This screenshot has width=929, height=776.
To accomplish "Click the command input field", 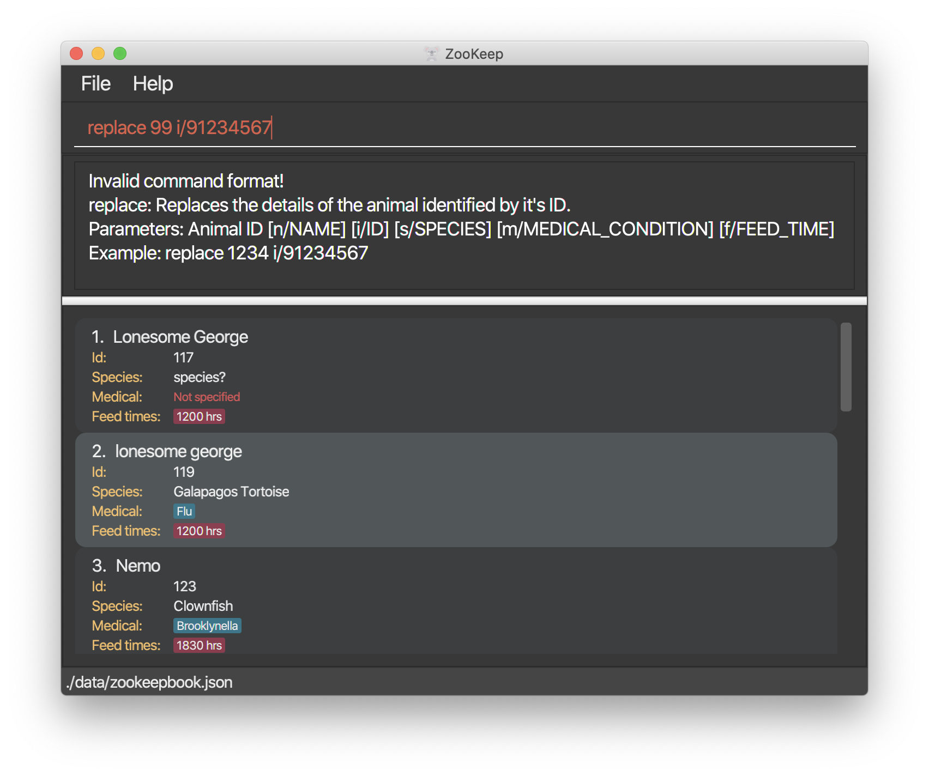I will (464, 128).
